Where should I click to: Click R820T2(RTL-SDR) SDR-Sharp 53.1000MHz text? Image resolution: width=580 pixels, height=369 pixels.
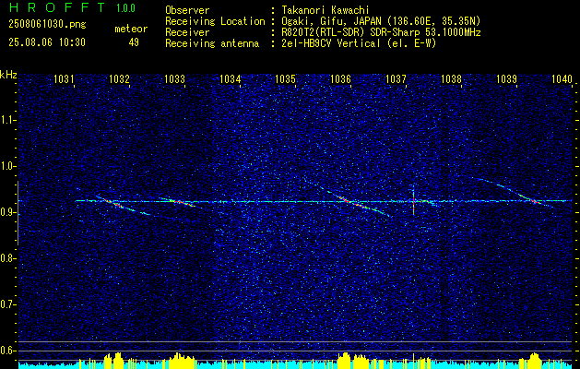point(380,32)
